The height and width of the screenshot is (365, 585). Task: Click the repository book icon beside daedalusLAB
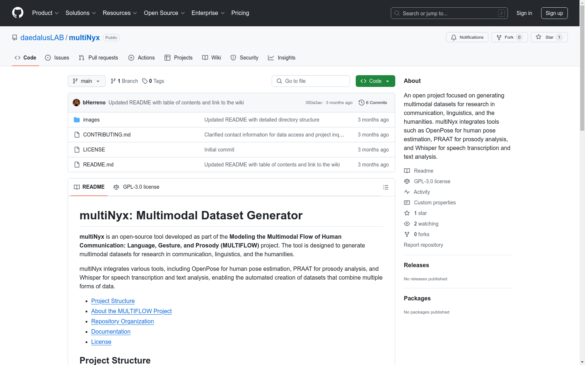point(15,38)
